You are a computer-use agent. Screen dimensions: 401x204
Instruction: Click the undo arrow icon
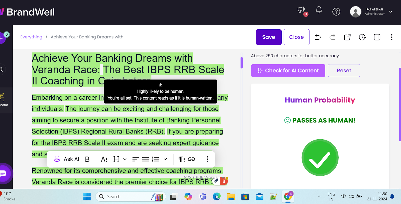point(318,37)
